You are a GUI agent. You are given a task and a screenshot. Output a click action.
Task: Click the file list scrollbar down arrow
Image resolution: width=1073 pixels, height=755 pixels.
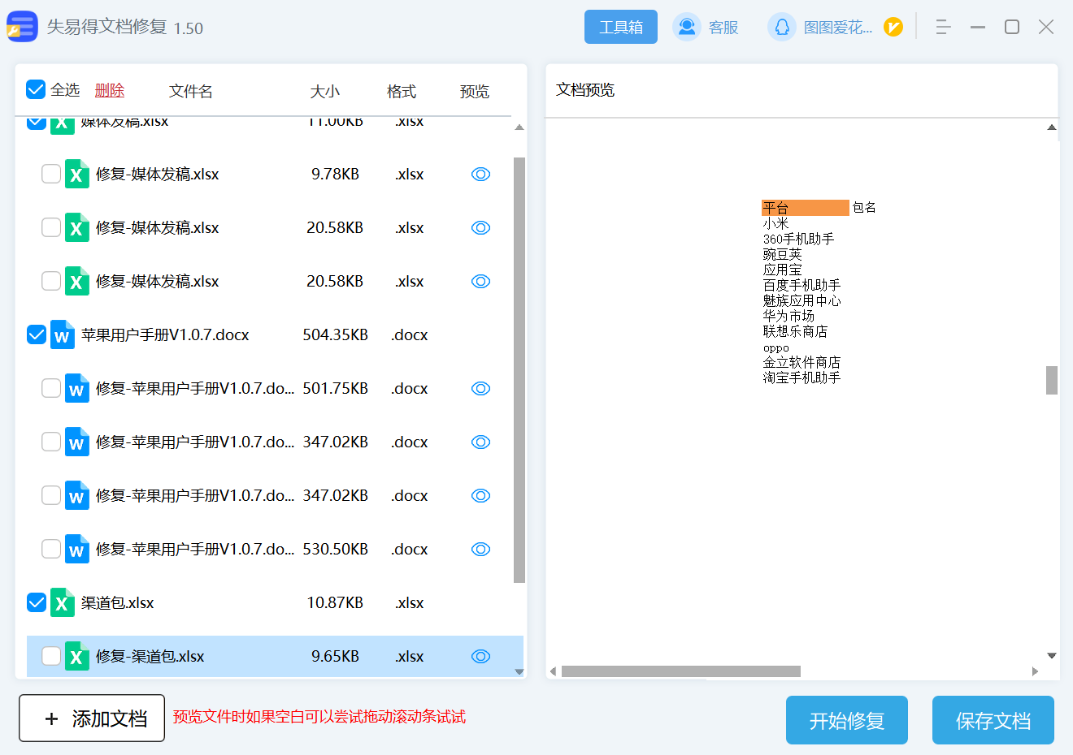click(x=519, y=672)
